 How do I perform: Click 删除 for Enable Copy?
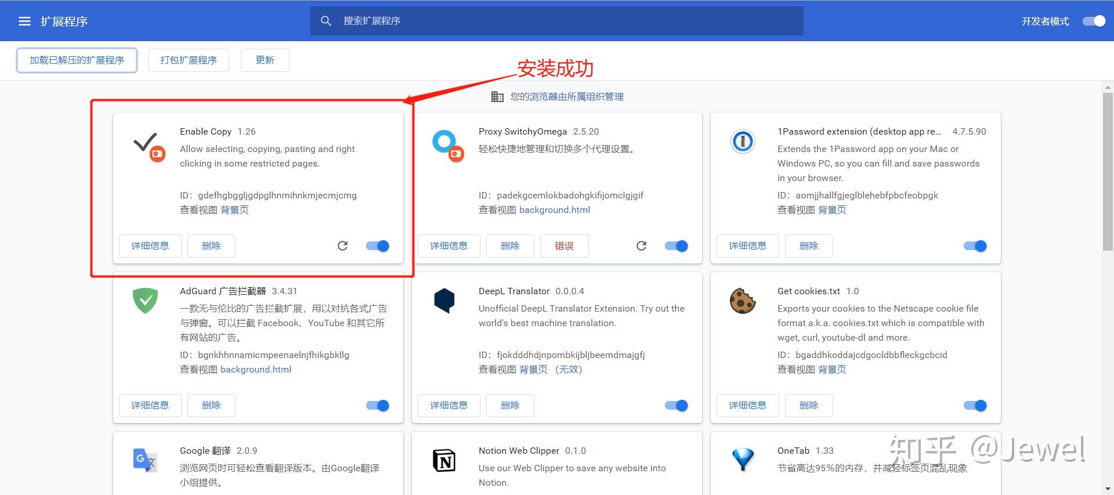click(211, 246)
